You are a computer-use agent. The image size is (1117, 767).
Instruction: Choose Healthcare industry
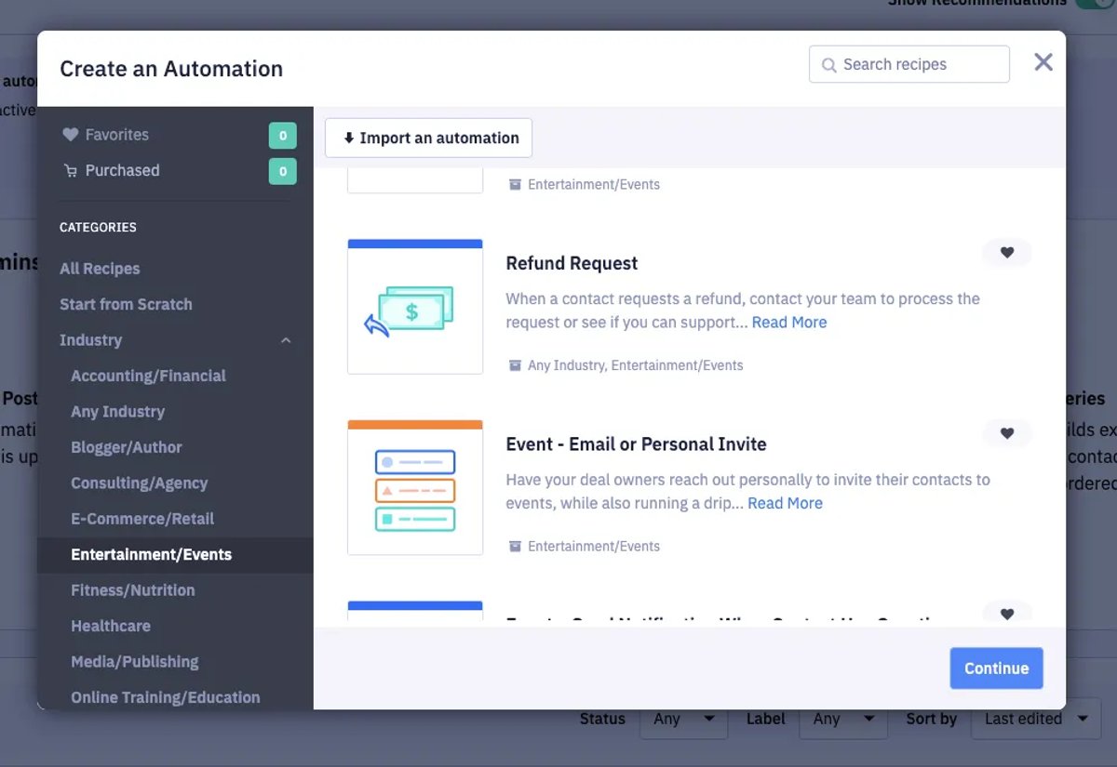point(111,626)
